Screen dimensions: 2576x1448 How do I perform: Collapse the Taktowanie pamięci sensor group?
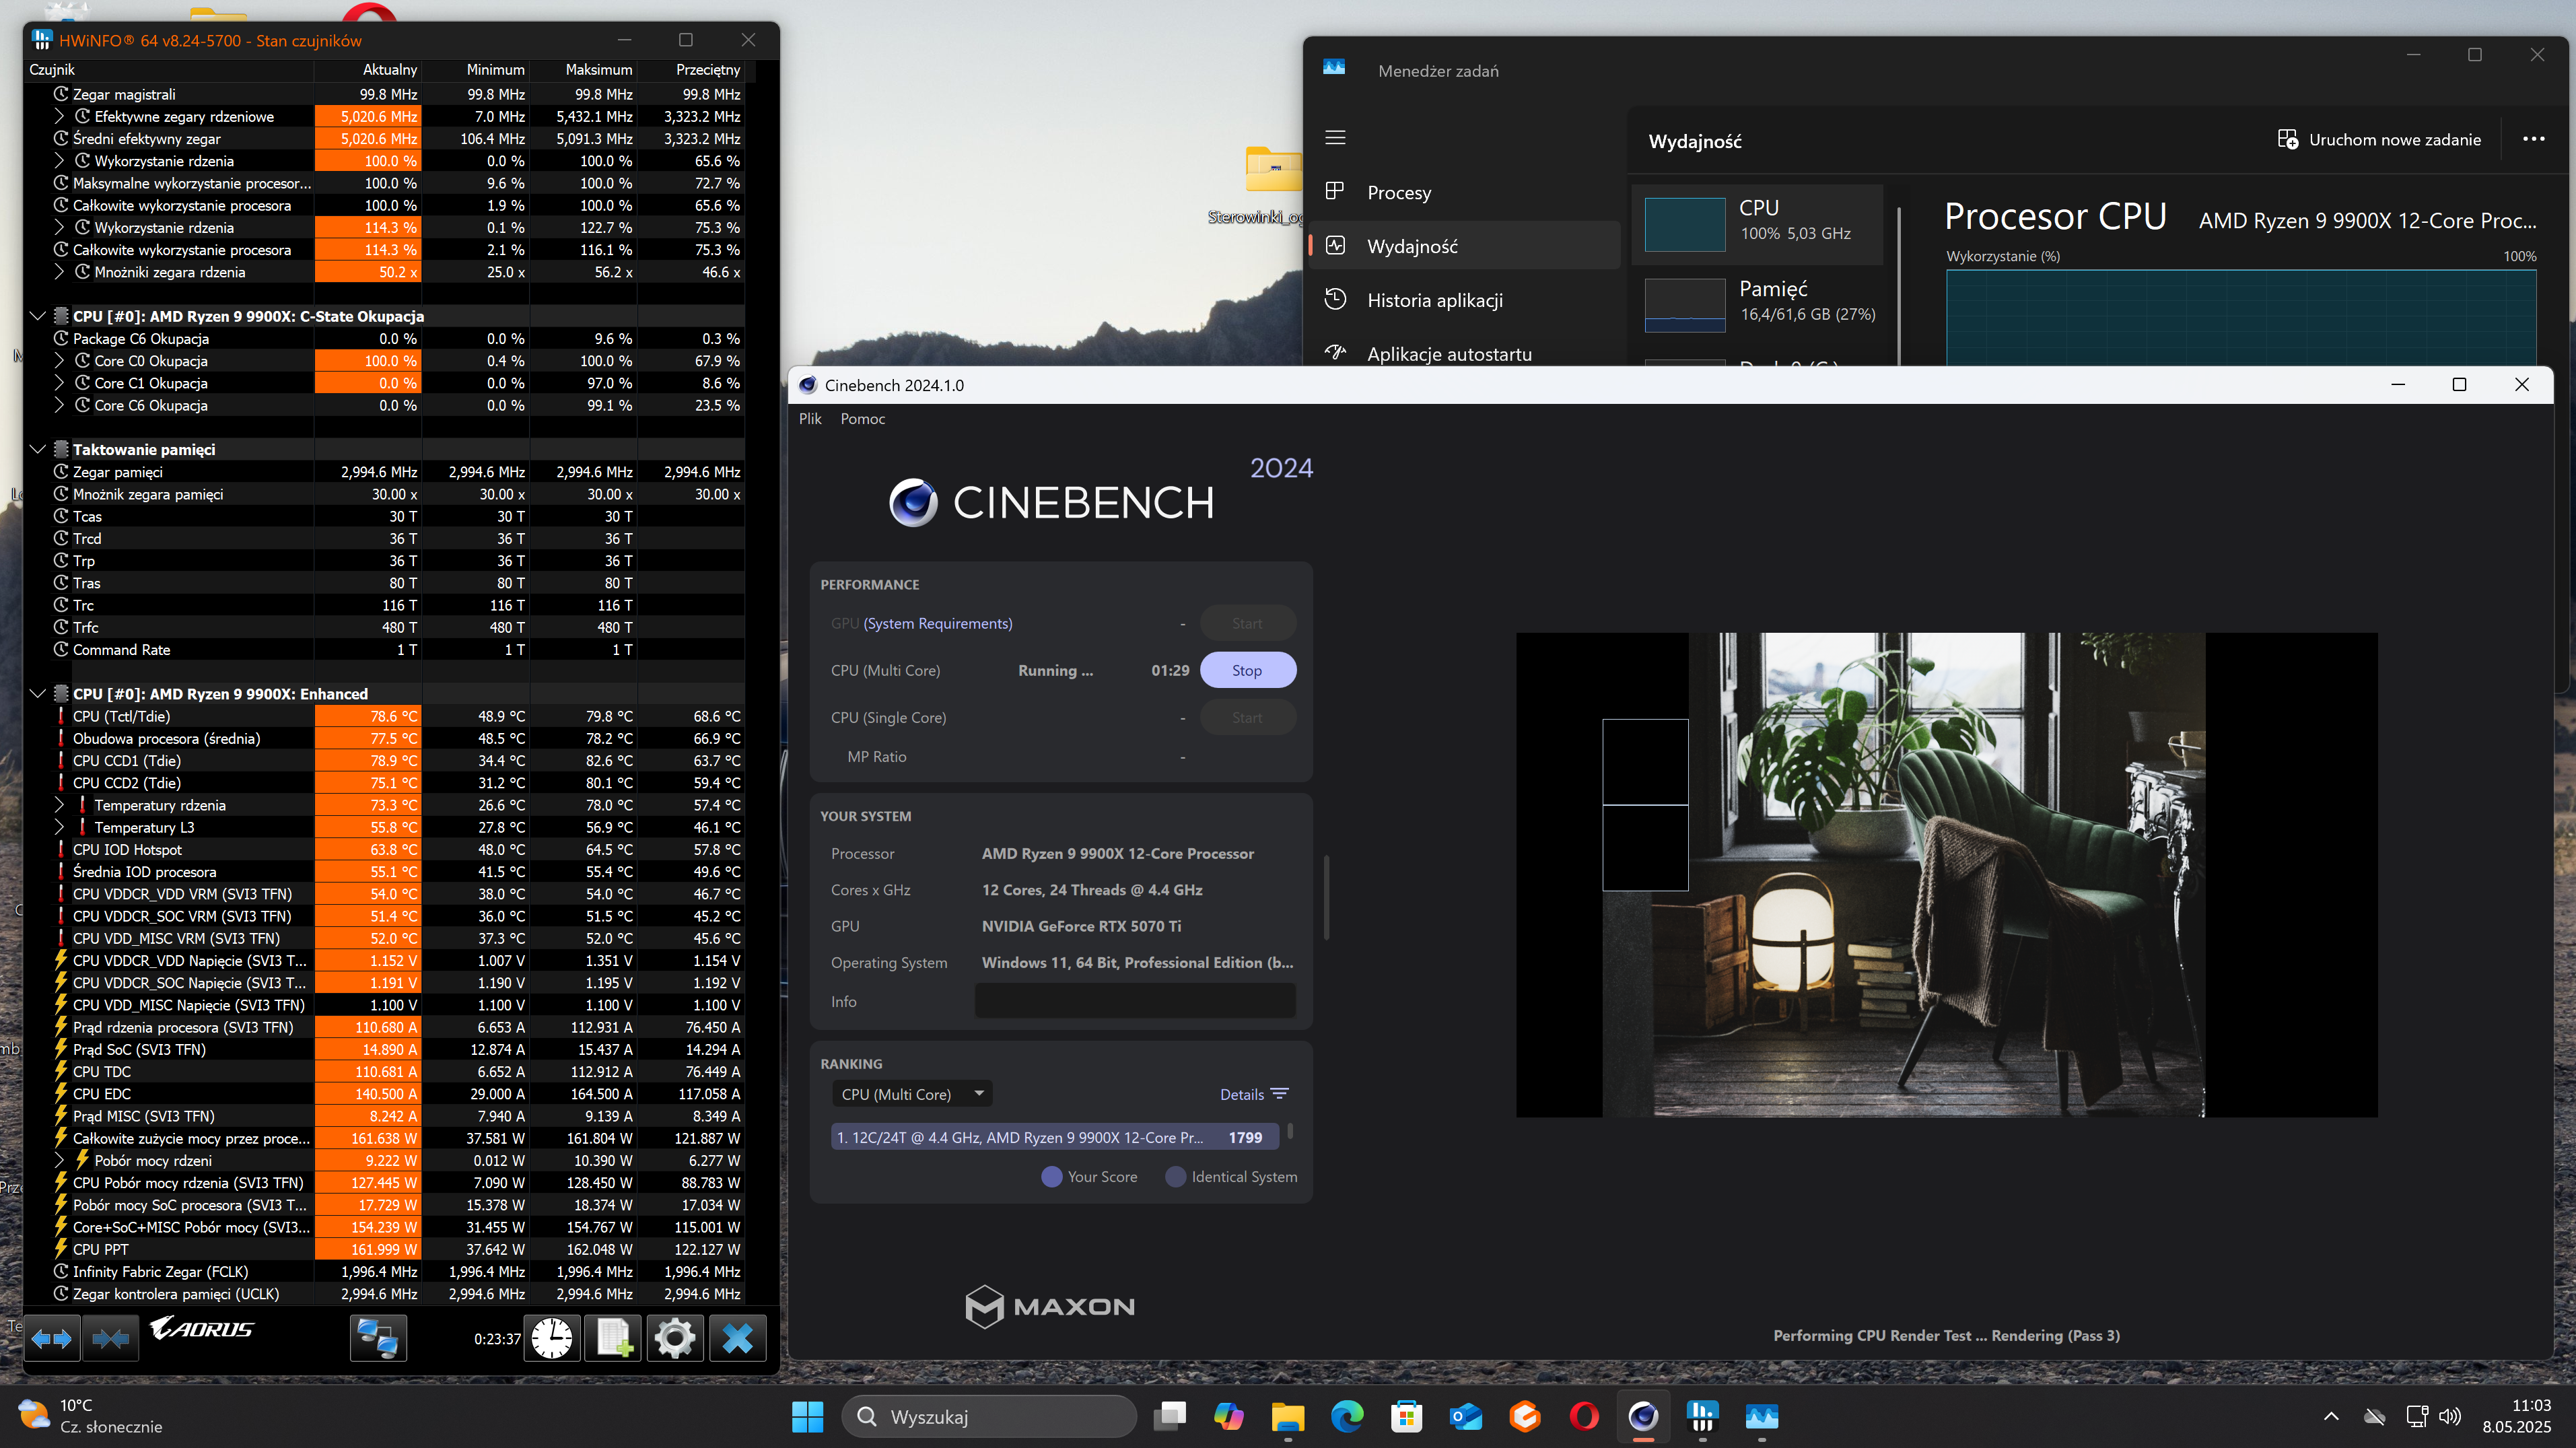point(38,449)
